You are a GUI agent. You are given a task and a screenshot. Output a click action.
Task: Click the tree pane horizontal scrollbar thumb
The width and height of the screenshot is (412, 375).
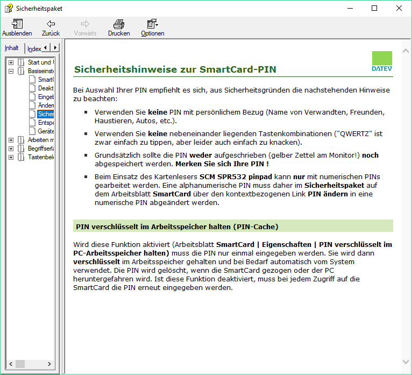click(x=20, y=364)
